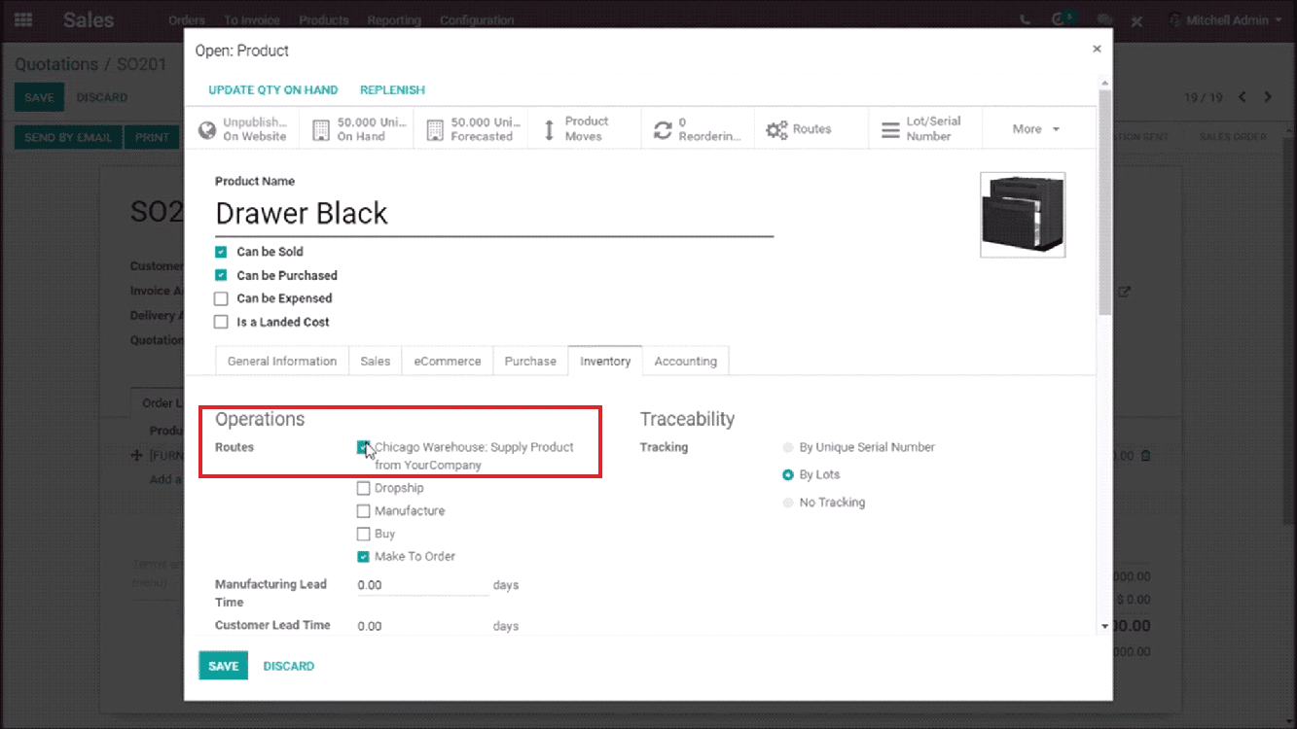Go to next record arrow
This screenshot has width=1297, height=729.
(x=1268, y=97)
